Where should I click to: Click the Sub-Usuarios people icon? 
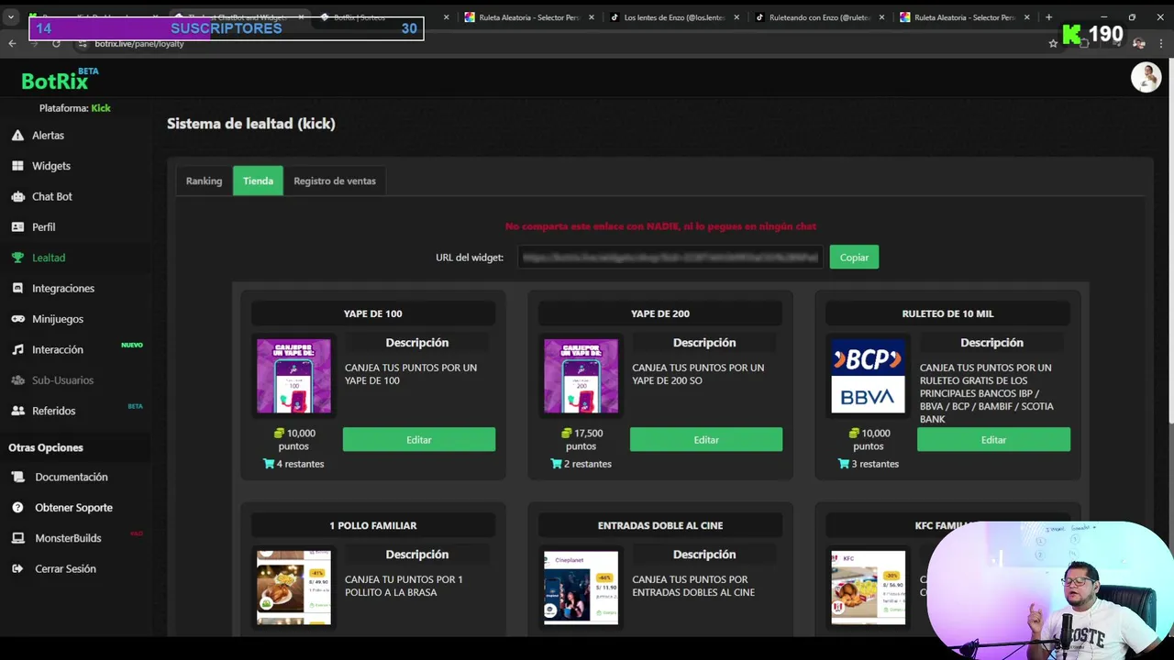[x=17, y=379]
